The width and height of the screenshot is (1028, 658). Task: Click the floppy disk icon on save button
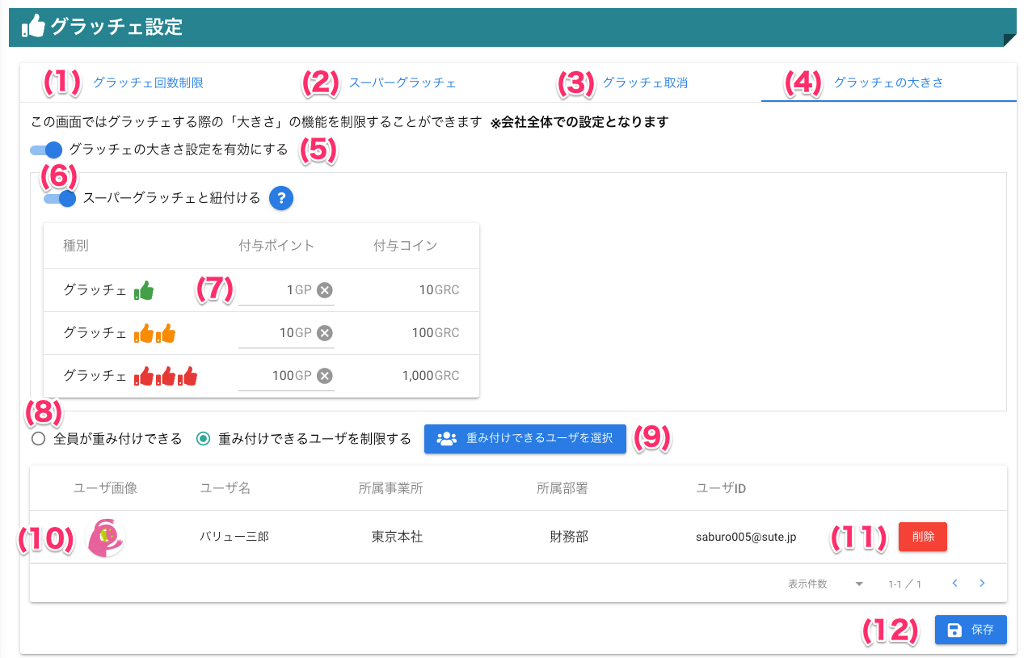point(954,630)
